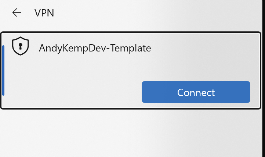The width and height of the screenshot is (265, 157).
Task: Tap the keyhole shield beside AndyKempDev-Template
Action: [x=21, y=46]
